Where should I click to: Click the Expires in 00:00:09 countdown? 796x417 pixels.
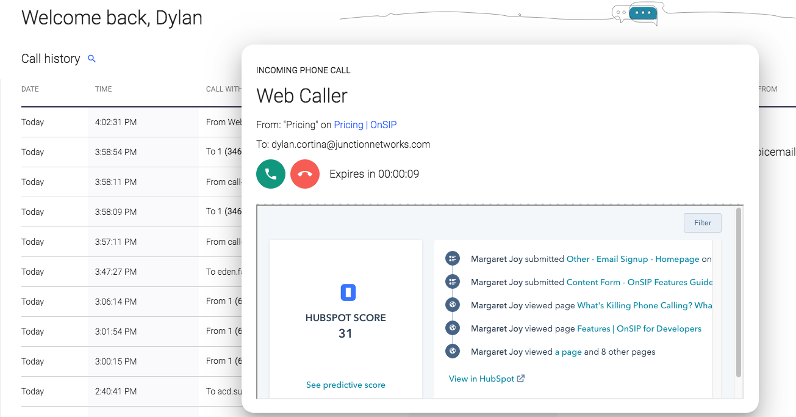[374, 174]
